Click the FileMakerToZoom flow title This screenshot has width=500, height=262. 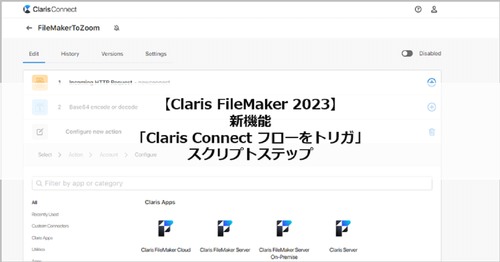pos(69,28)
